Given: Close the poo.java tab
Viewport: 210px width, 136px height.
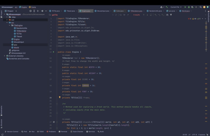Looking at the screenshot, I should tap(177, 11).
